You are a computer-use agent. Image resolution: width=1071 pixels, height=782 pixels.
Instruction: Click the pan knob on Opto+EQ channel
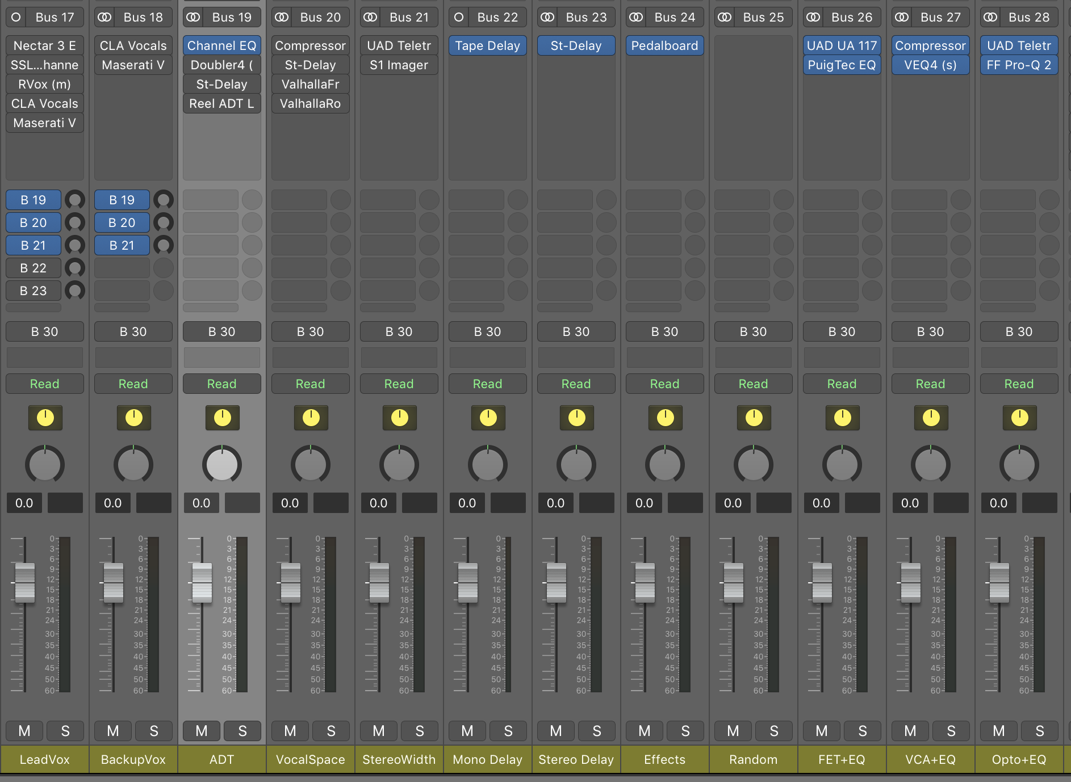click(1019, 465)
